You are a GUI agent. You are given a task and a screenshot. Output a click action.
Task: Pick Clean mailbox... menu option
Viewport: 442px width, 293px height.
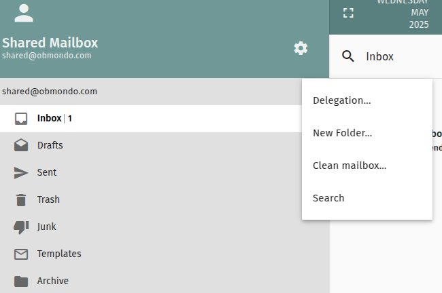point(350,165)
